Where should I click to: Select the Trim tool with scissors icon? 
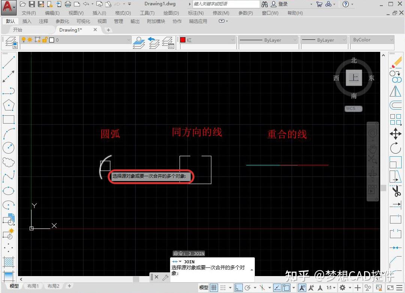pos(396,190)
